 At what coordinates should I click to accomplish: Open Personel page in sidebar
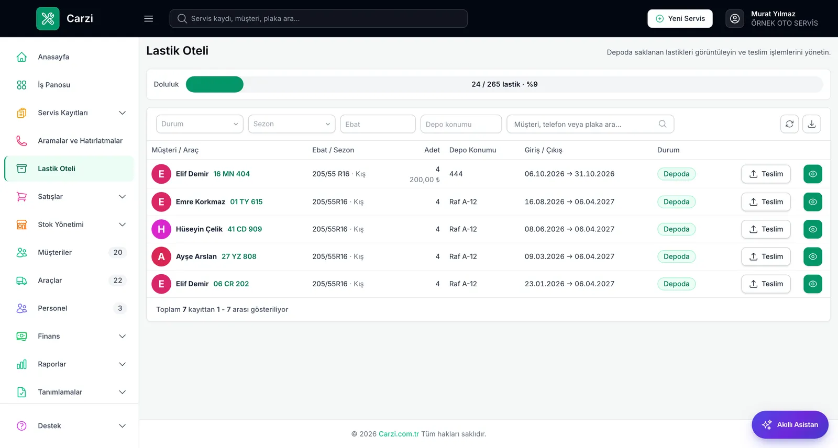pyautogui.click(x=69, y=308)
